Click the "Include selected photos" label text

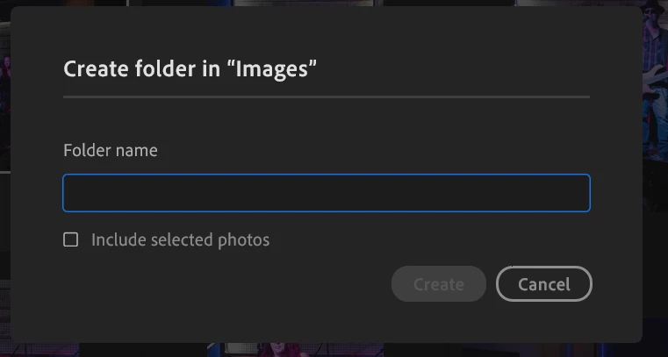180,240
